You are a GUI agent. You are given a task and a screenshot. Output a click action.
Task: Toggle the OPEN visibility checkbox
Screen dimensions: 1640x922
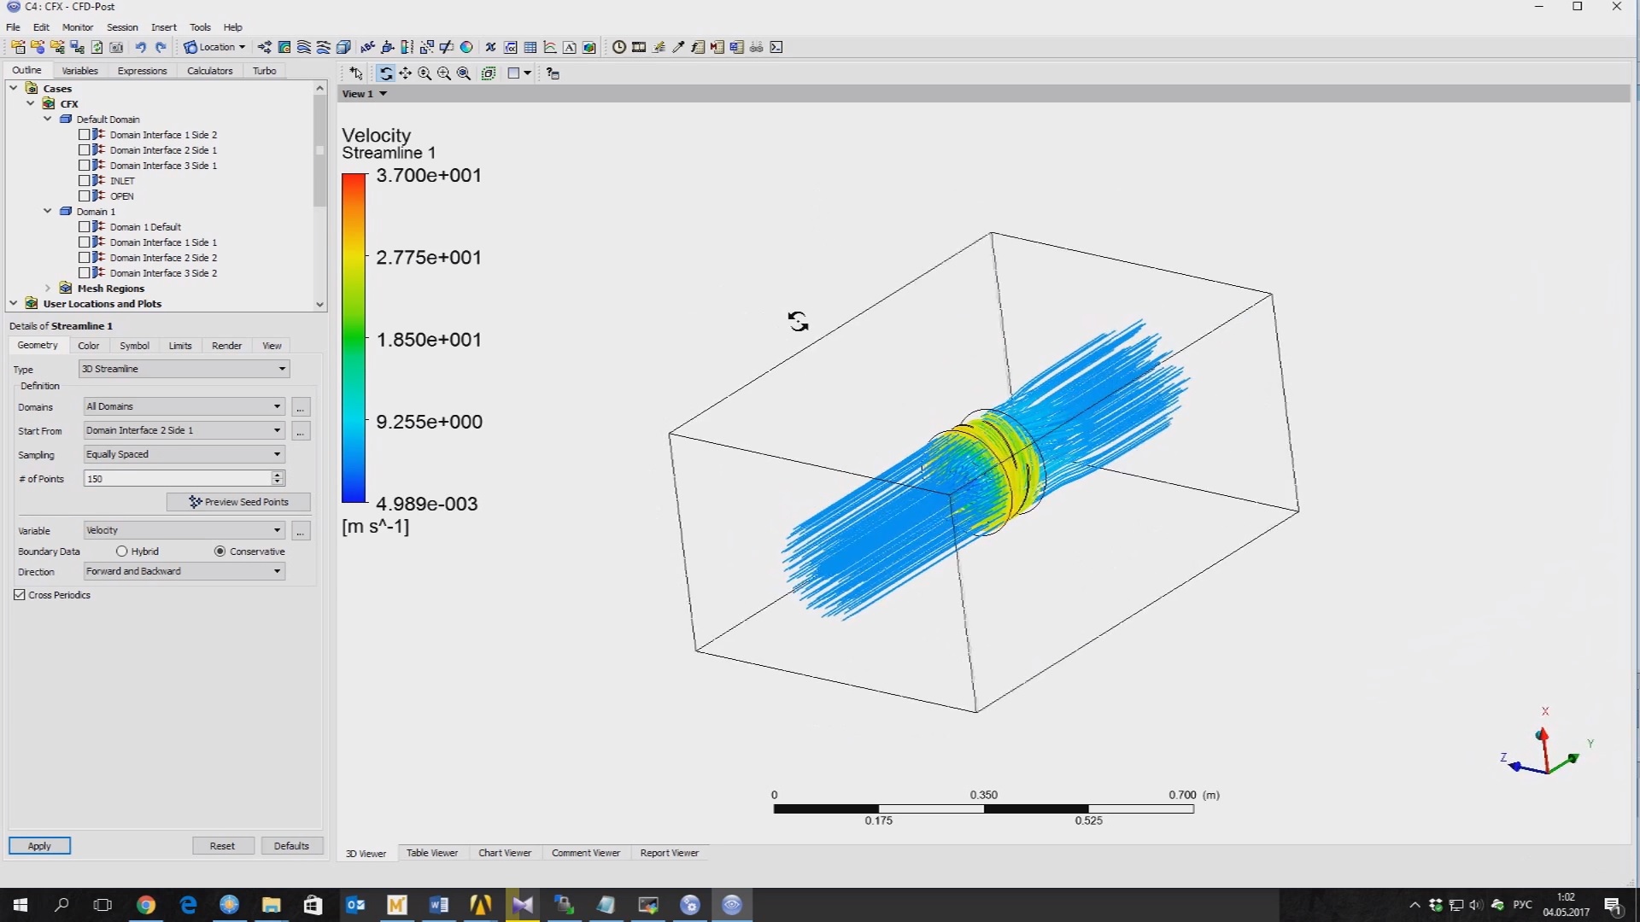click(84, 196)
